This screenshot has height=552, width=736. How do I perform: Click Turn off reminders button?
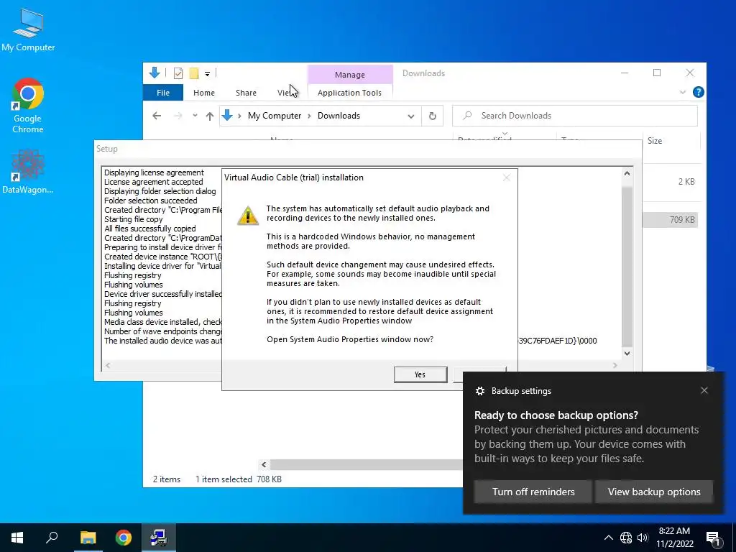[533, 492]
